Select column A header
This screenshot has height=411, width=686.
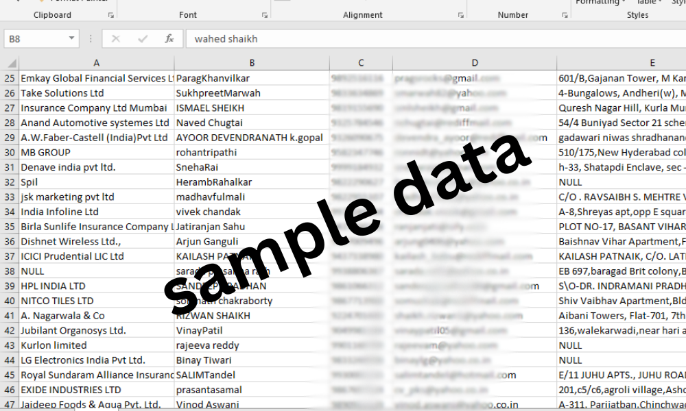pos(96,63)
